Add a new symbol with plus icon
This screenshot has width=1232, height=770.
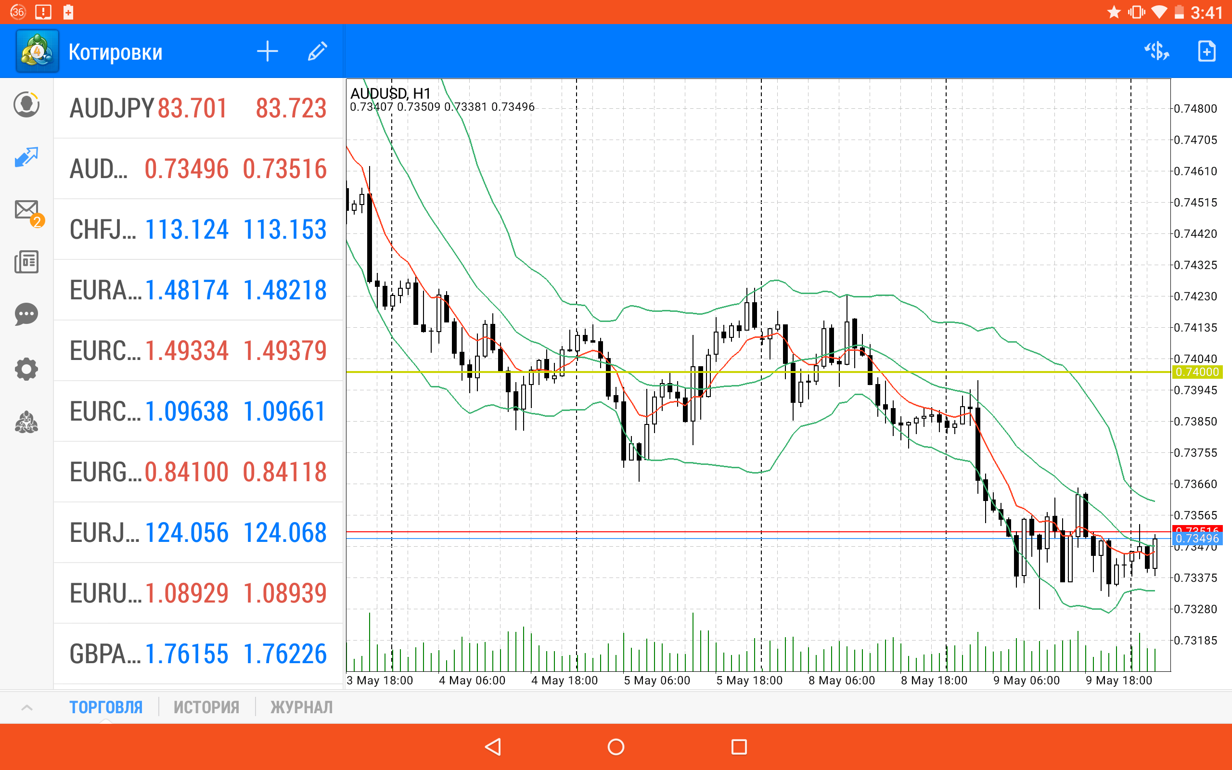coord(267,51)
